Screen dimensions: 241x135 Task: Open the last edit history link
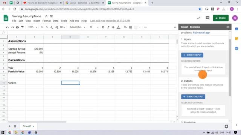click(110, 21)
